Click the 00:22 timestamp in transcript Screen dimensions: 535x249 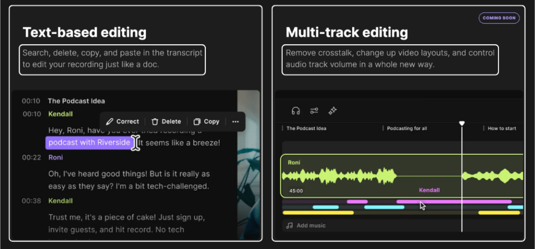[31, 157]
